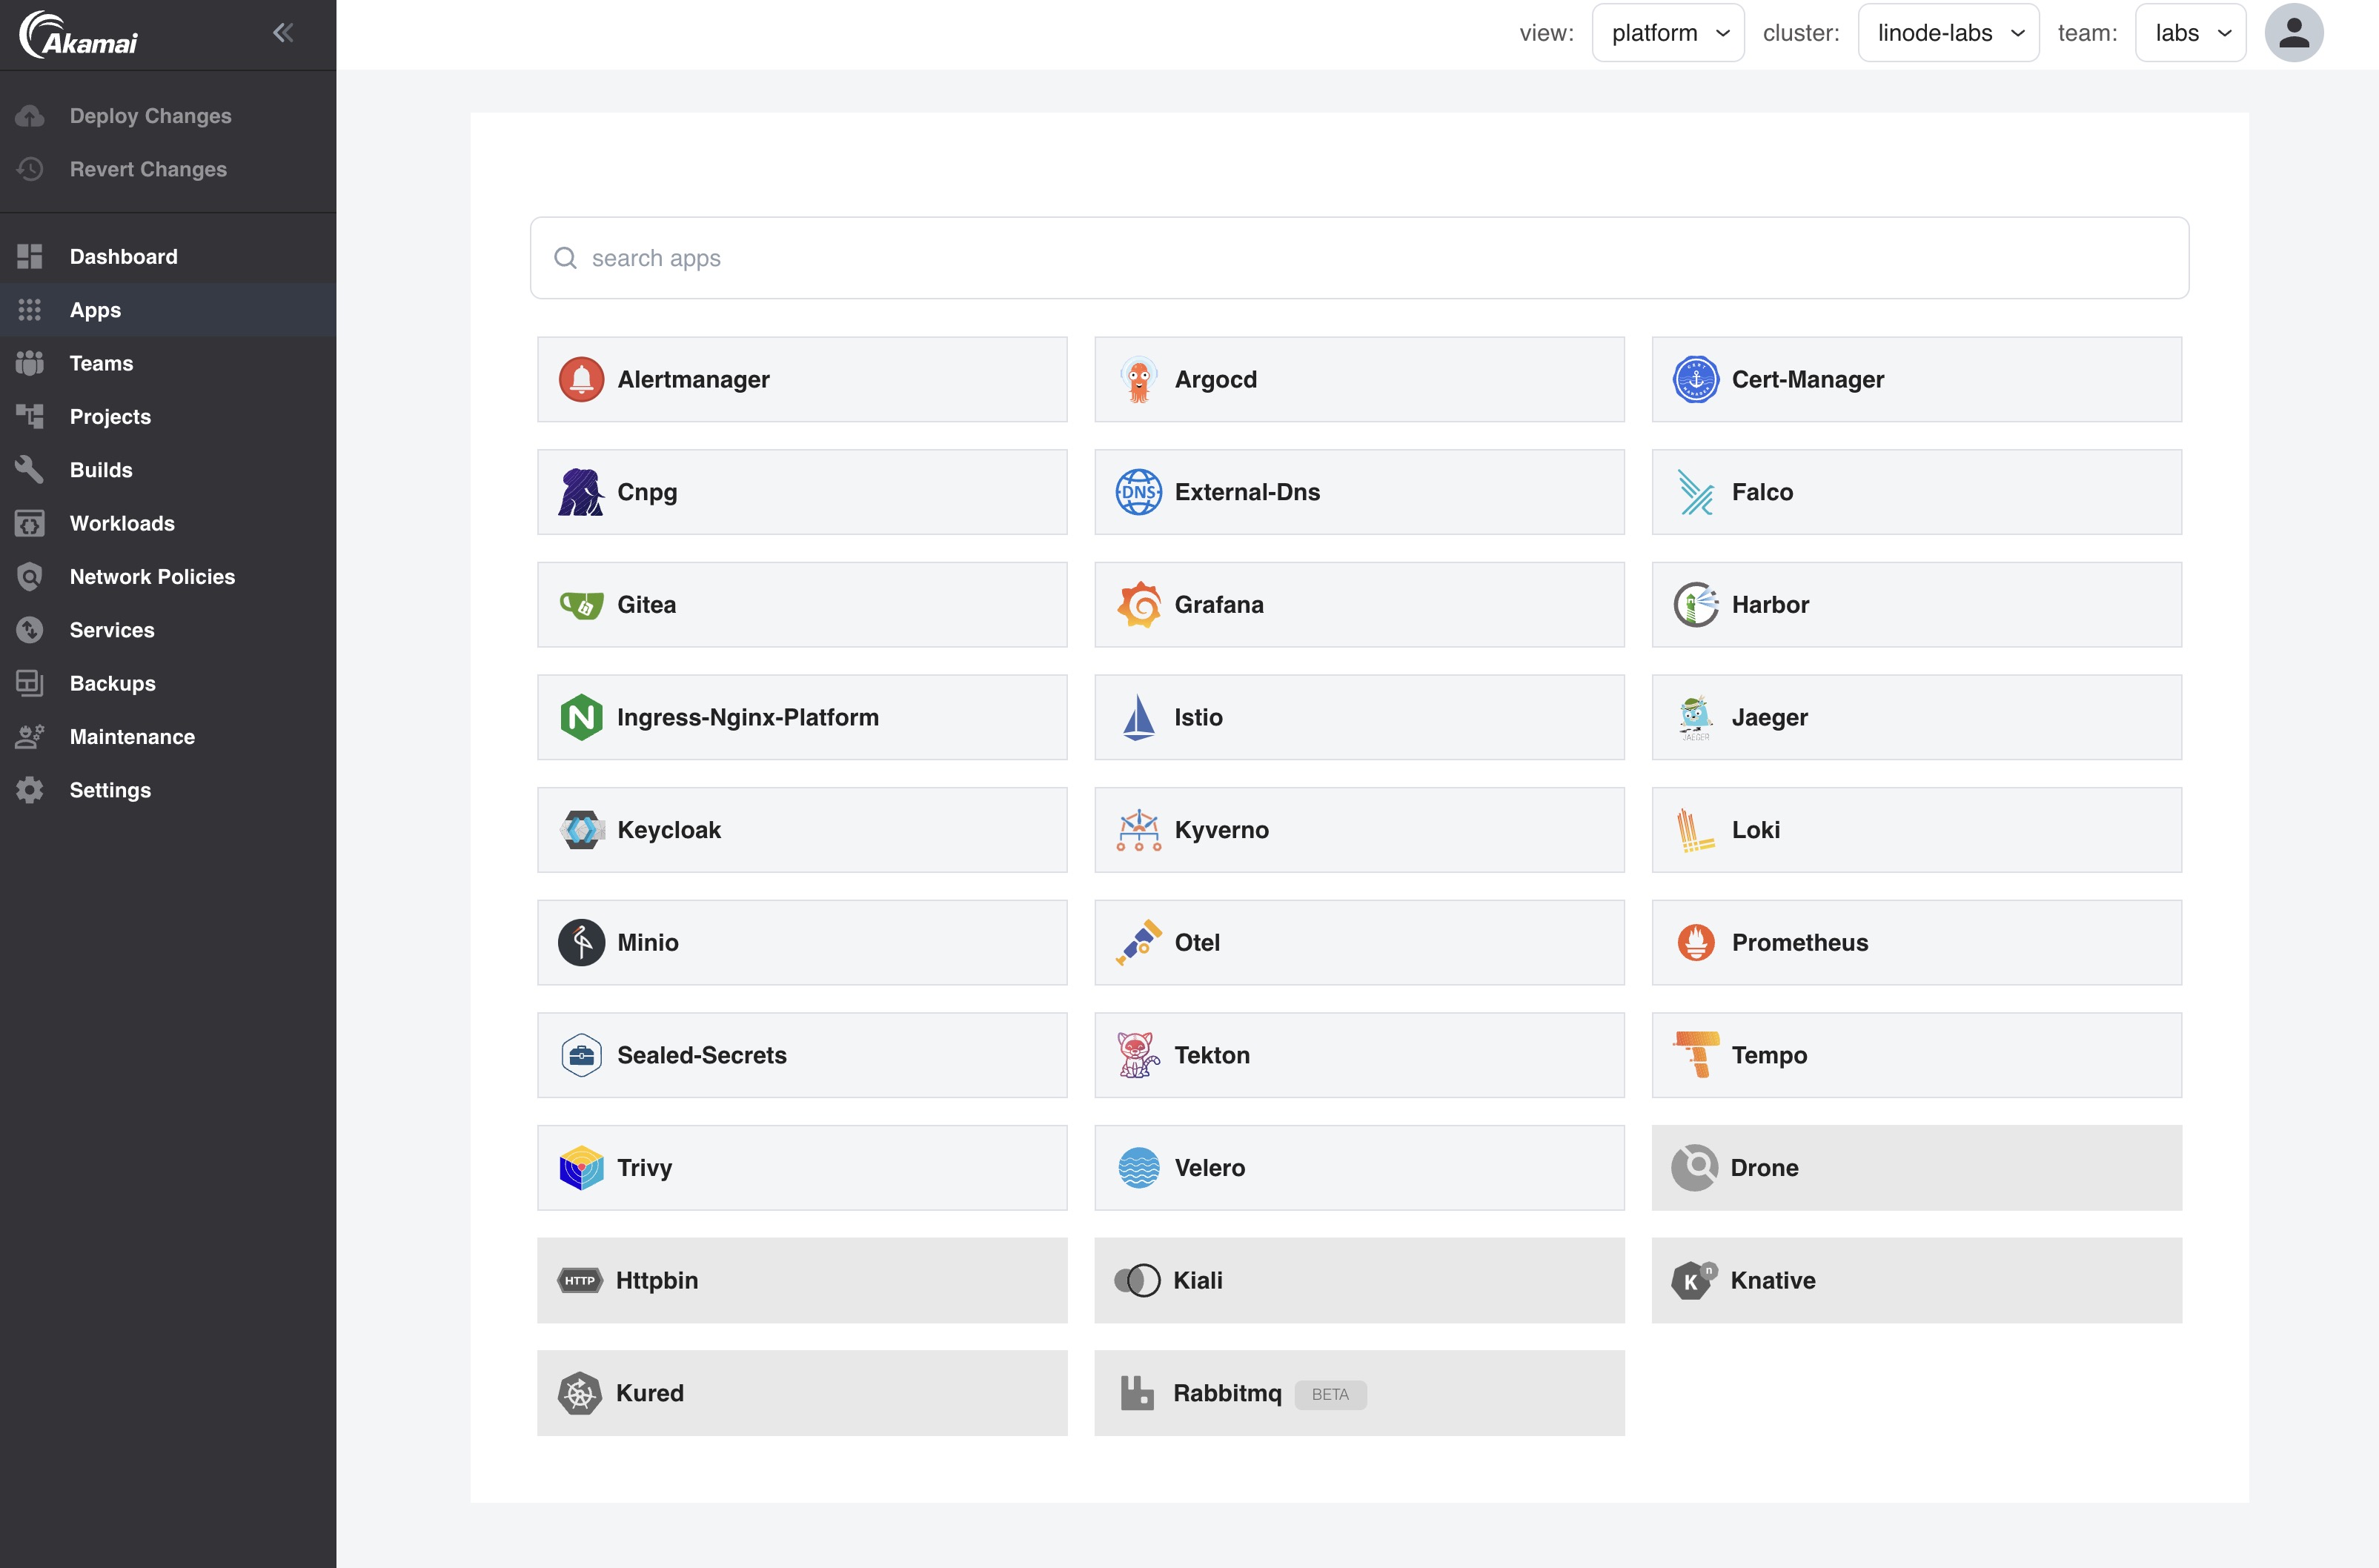Open the user account avatar menu

2293,33
